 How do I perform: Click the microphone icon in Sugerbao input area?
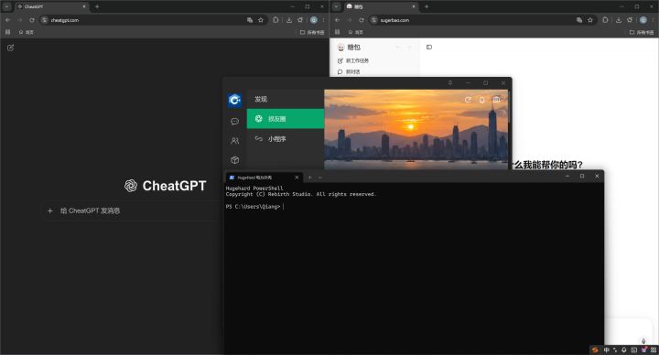(x=643, y=341)
